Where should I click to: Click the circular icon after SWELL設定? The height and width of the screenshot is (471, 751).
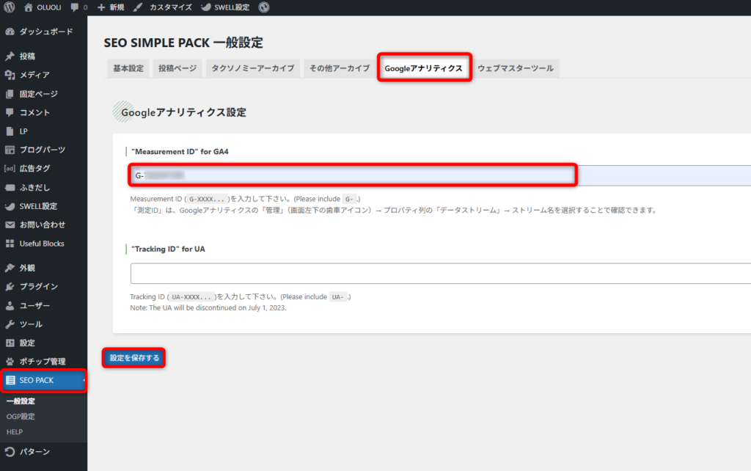[264, 7]
